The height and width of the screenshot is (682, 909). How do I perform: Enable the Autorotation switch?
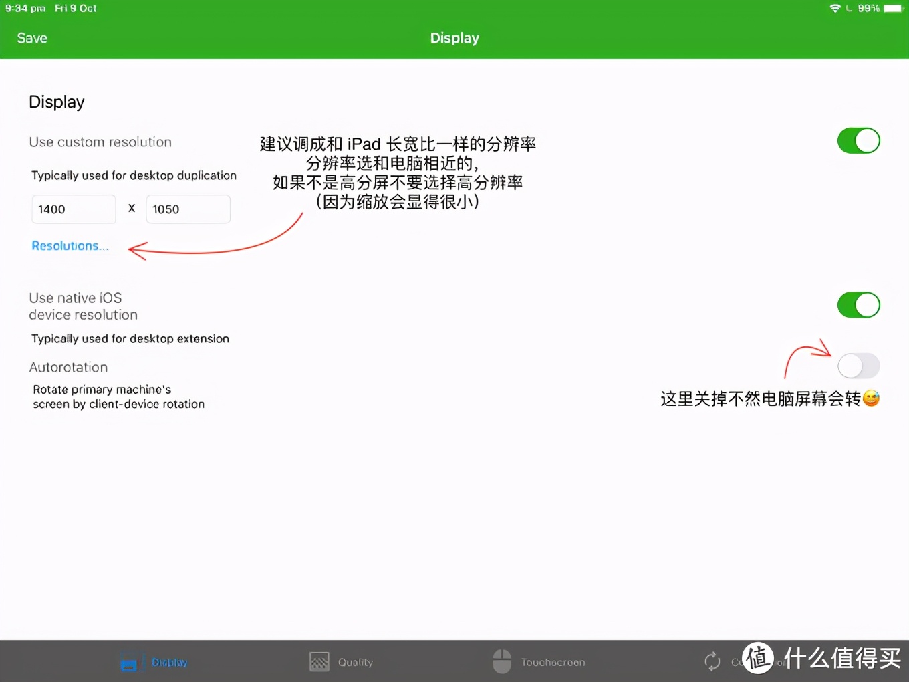(858, 366)
